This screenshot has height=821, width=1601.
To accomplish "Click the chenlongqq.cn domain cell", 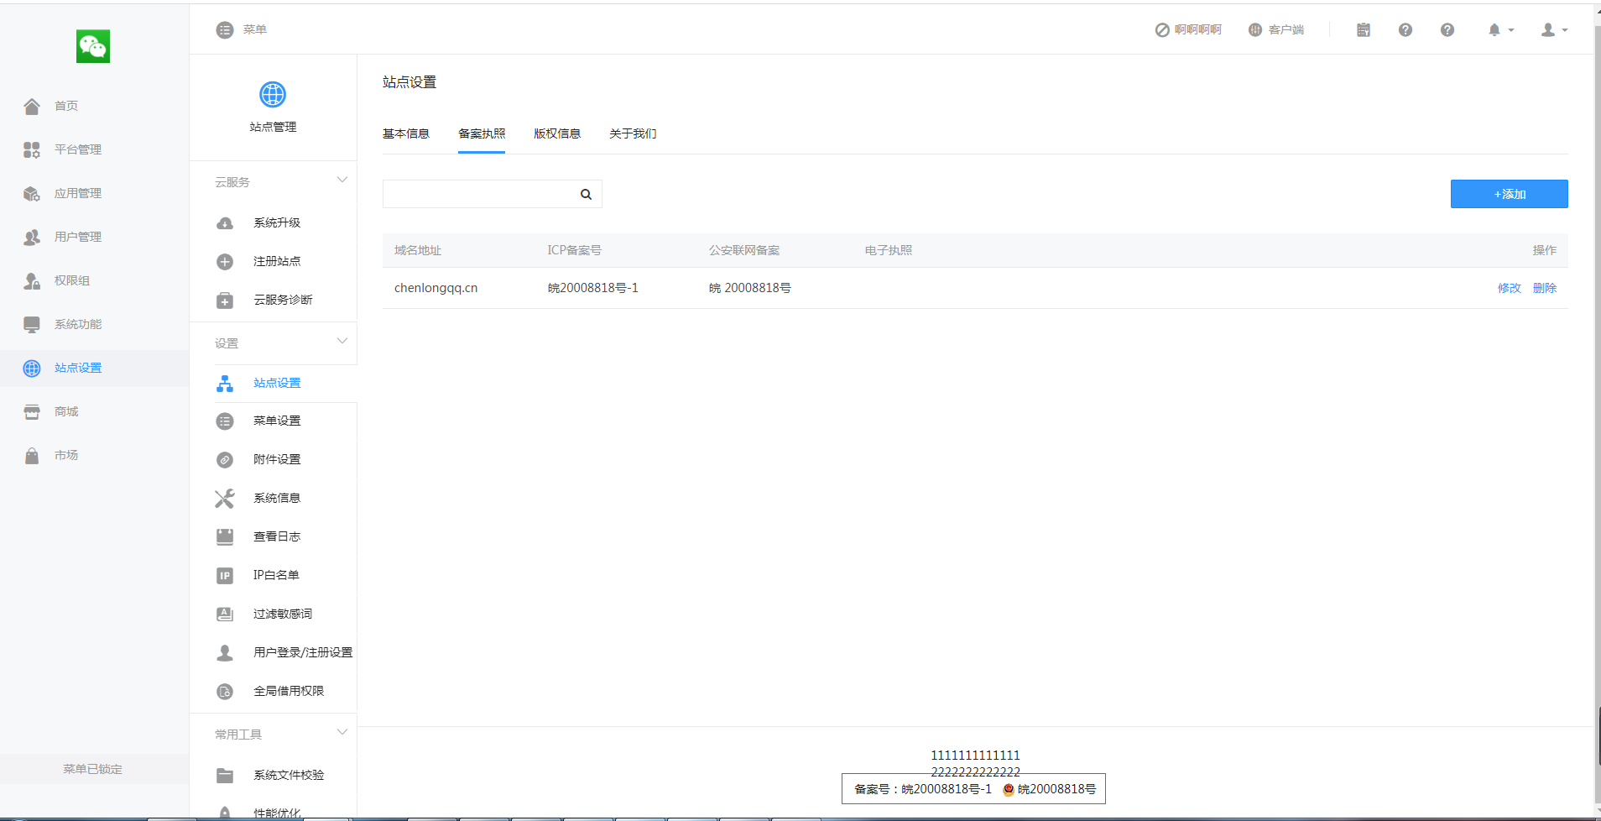I will (435, 288).
